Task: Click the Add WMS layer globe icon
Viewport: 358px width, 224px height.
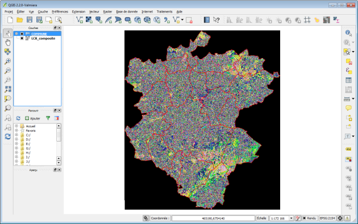Action: tap(138, 20)
